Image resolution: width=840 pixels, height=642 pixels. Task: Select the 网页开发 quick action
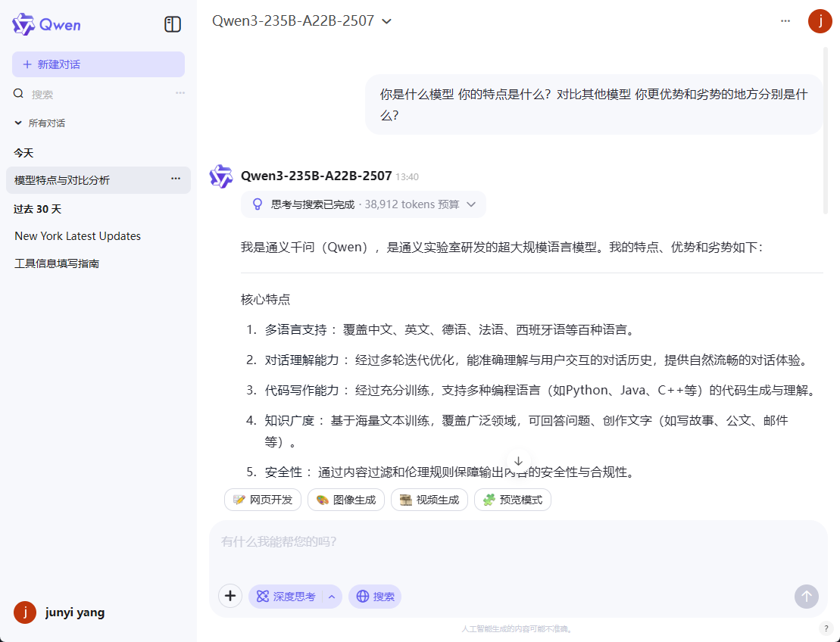tap(263, 500)
